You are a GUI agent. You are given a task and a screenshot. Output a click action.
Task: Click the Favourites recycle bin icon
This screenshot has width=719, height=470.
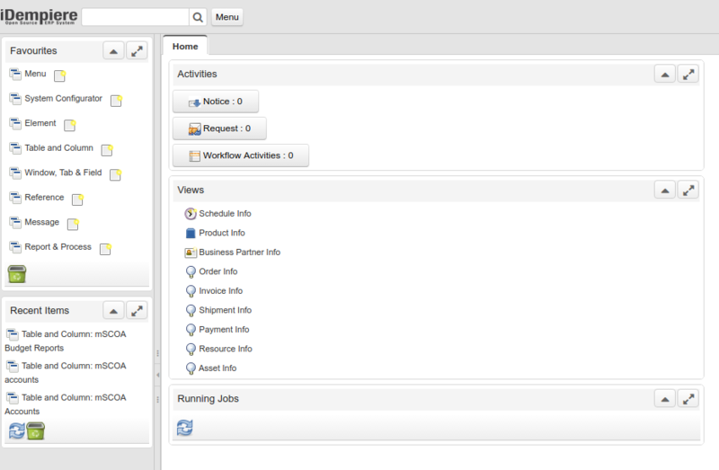pyautogui.click(x=17, y=274)
